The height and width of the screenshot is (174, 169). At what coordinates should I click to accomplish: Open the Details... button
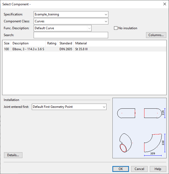tap(13, 155)
